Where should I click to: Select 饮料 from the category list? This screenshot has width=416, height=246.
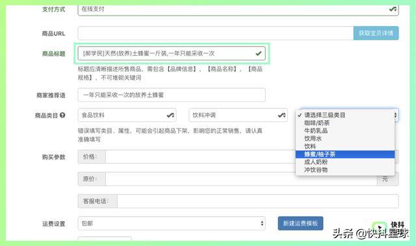[x=345, y=146]
